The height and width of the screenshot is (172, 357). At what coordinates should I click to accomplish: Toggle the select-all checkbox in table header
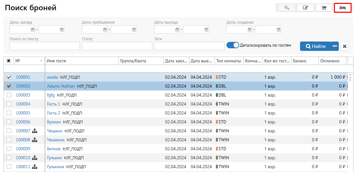tap(9, 61)
